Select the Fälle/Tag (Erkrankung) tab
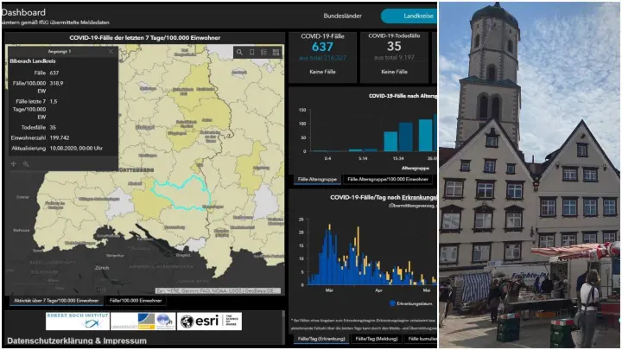The image size is (622, 350). 319,339
